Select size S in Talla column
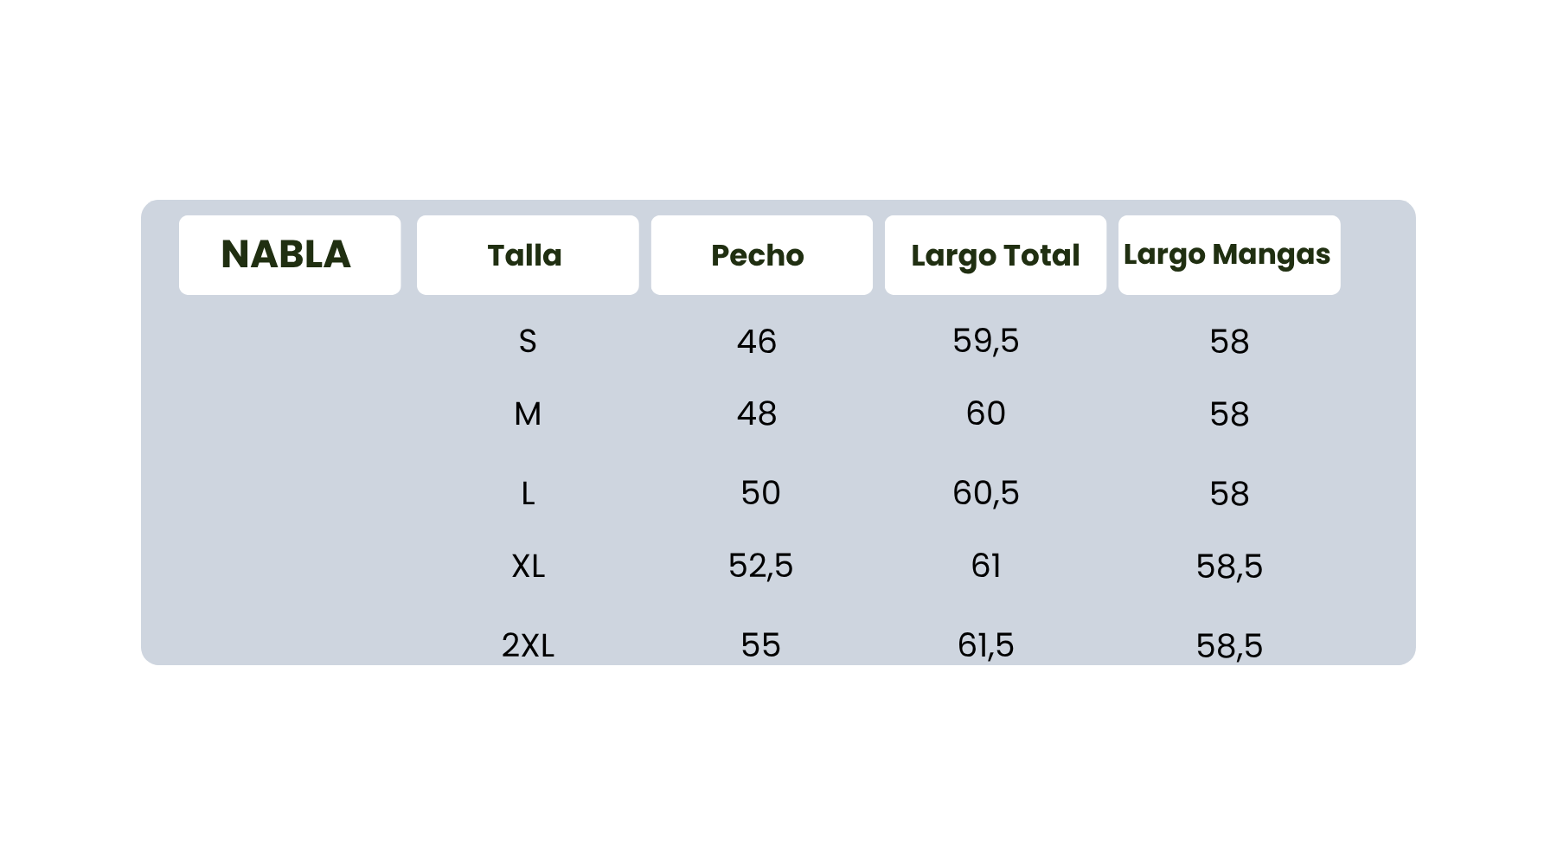The height and width of the screenshot is (865, 1557). point(528,342)
